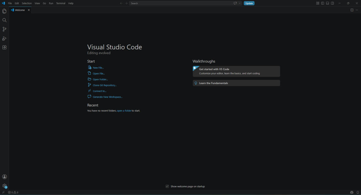Screen dimensions: 361x195
Task: Open the Go menu
Action: 44,3
